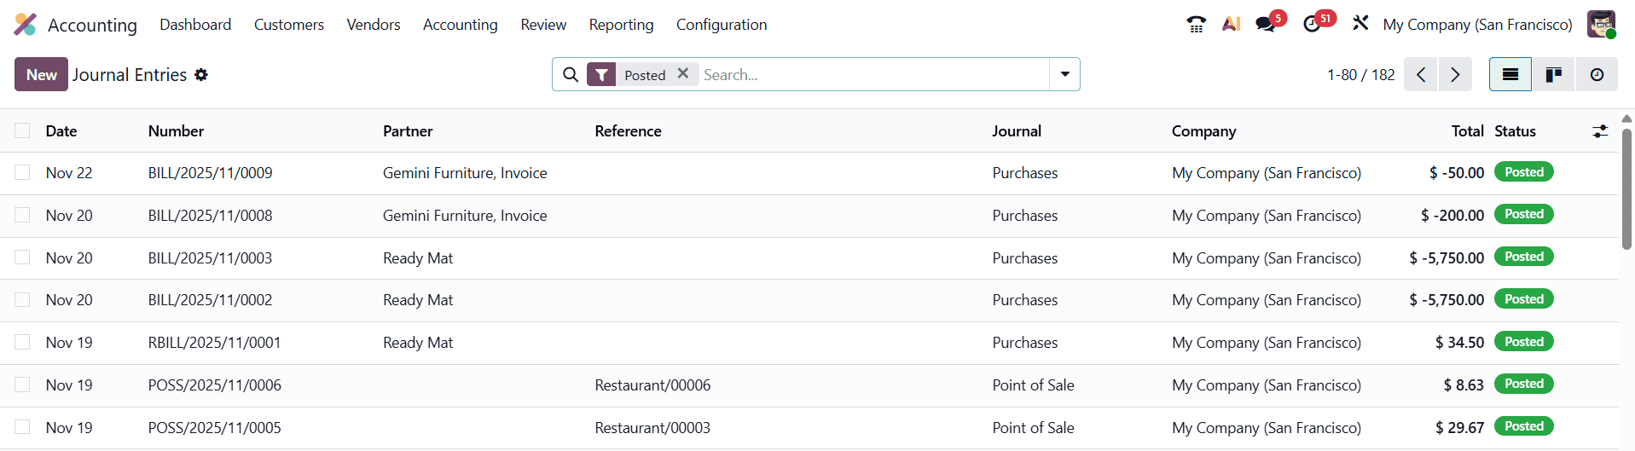This screenshot has width=1635, height=451.
Task: Click total $ 8.63
Action: pyautogui.click(x=1464, y=385)
